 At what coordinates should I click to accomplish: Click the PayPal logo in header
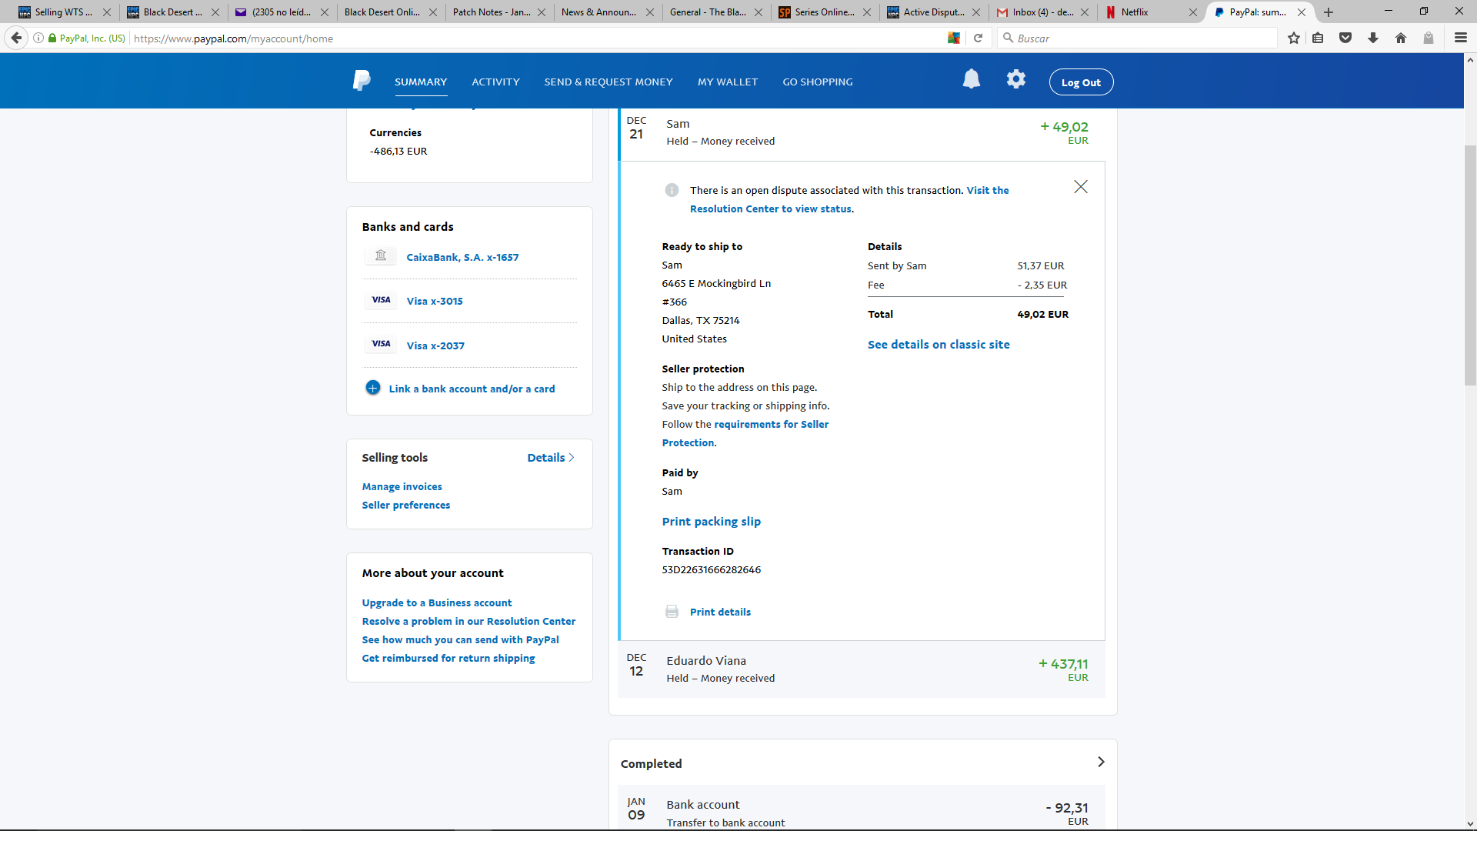click(362, 81)
